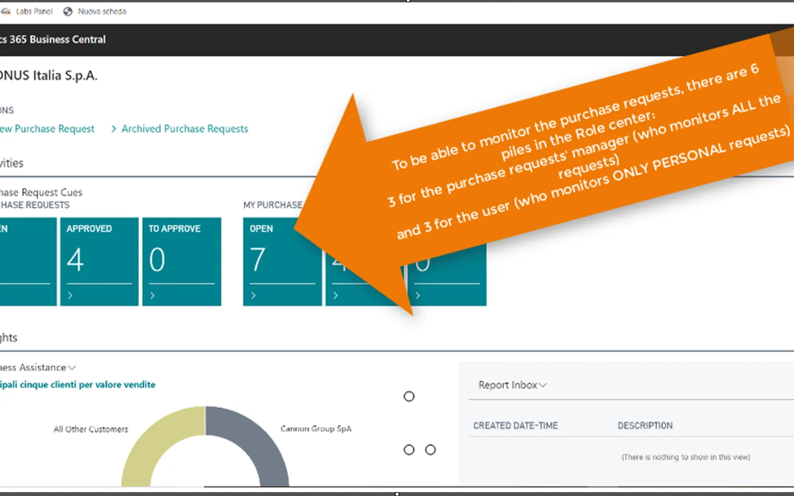This screenshot has width=794, height=496.
Task: Open the TO APPROVE tile showing 0
Action: pos(182,261)
